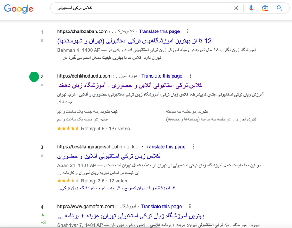Click rank number 4 beside gamafars.com
This screenshot has width=292, height=228.
pos(42,207)
